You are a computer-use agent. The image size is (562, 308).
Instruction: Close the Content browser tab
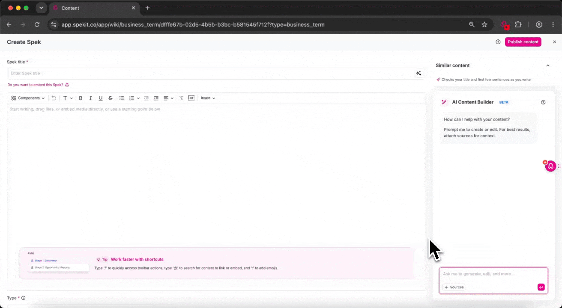133,8
